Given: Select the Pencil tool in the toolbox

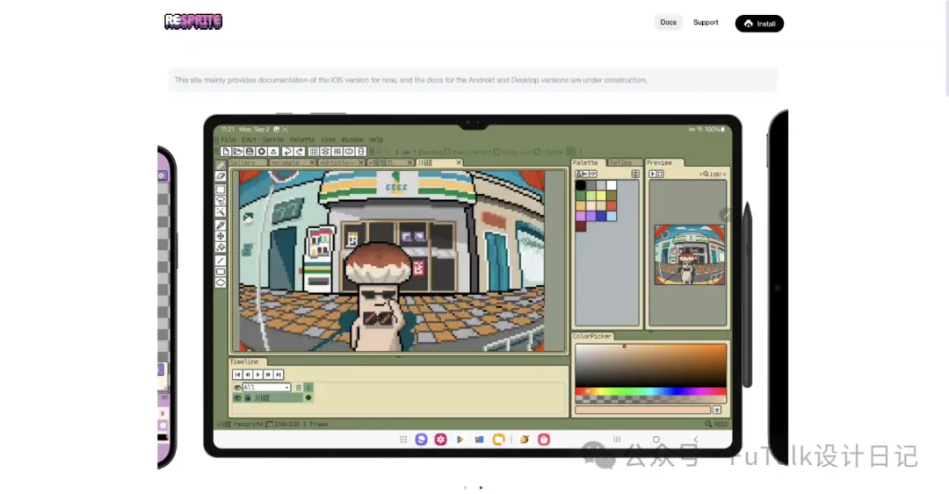Looking at the screenshot, I should tap(221, 165).
